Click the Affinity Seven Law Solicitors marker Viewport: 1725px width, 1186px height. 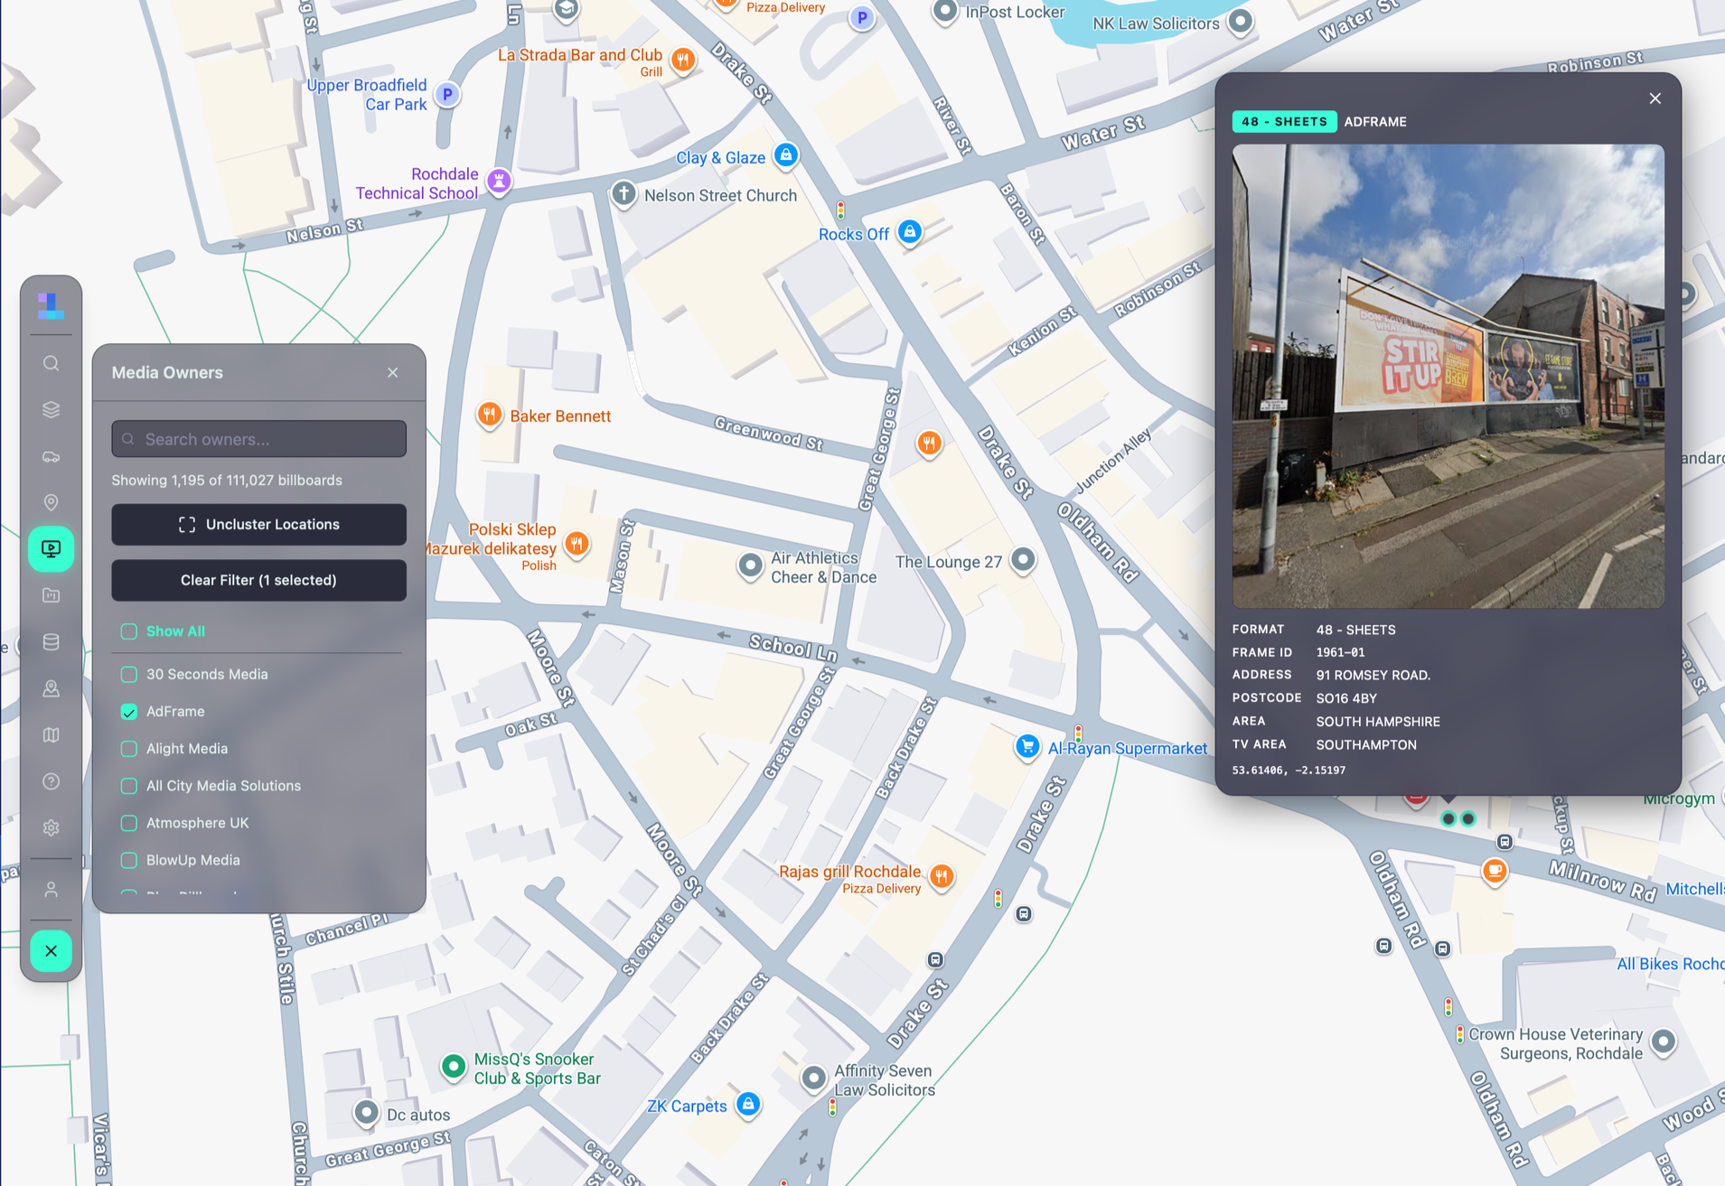pos(814,1078)
